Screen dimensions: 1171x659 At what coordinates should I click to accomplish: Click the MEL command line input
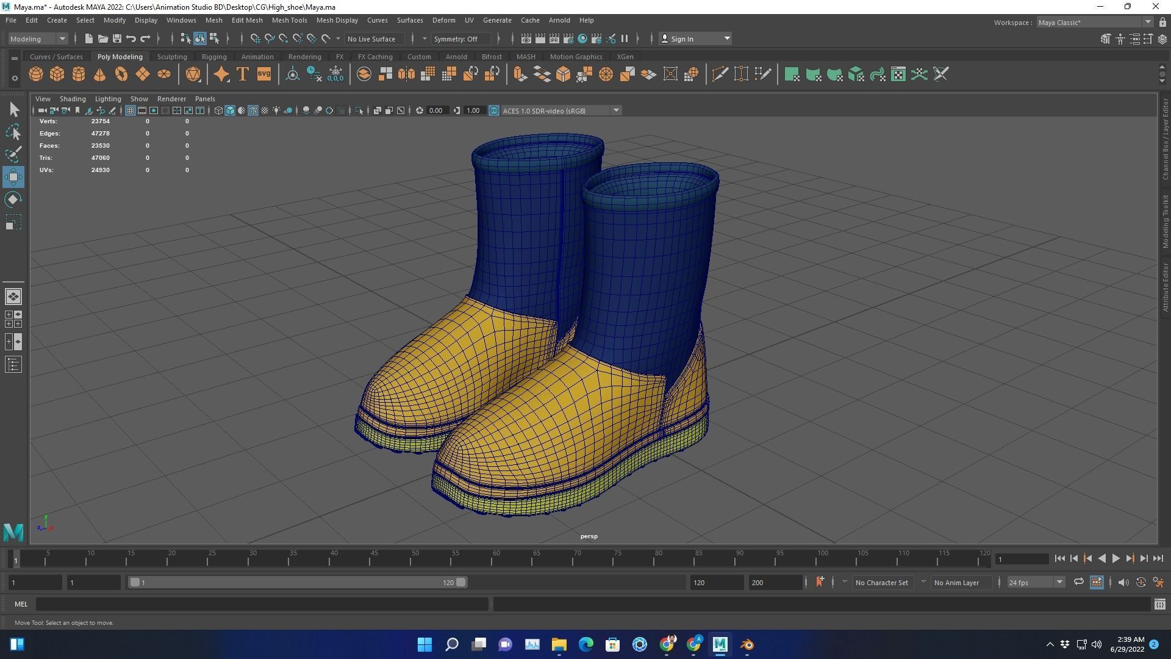[x=262, y=604]
